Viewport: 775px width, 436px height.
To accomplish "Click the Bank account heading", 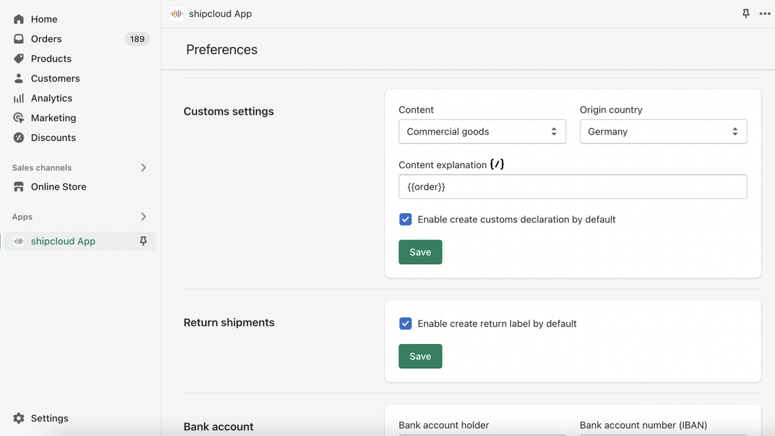I will [219, 427].
